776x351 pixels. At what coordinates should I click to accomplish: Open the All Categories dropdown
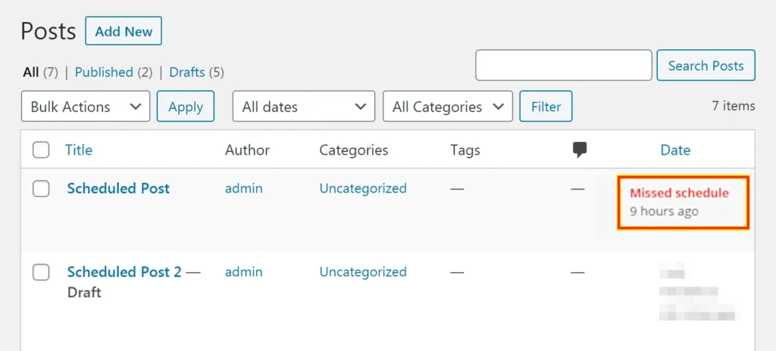(448, 106)
